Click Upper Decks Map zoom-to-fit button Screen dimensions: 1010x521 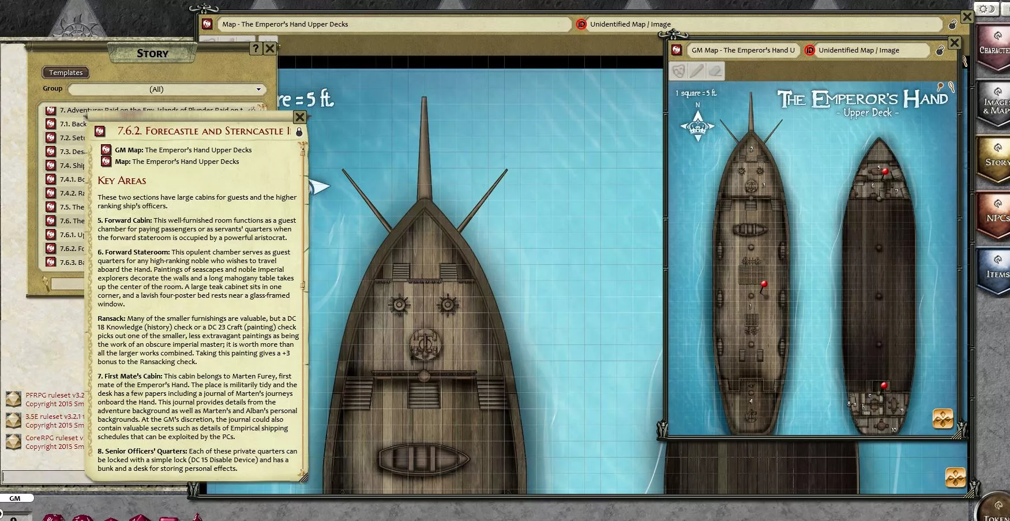[955, 477]
